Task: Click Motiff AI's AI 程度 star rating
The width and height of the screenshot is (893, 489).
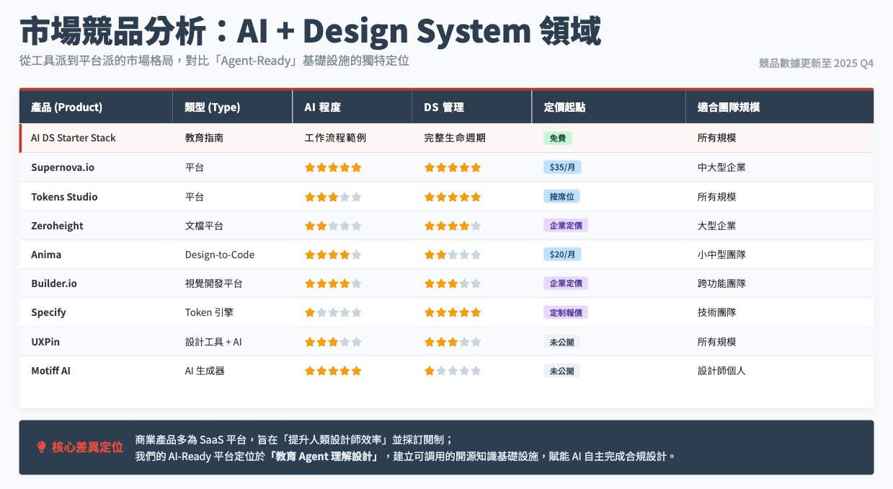Action: (333, 371)
